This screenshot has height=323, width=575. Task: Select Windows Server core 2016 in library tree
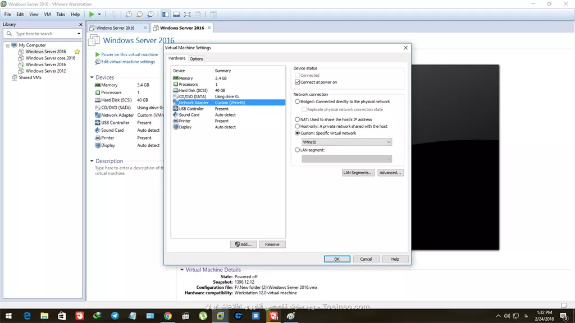50,58
